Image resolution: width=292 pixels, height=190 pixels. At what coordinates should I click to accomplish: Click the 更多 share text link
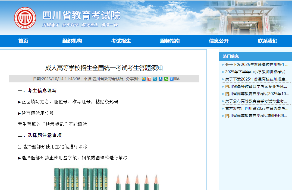177,79
